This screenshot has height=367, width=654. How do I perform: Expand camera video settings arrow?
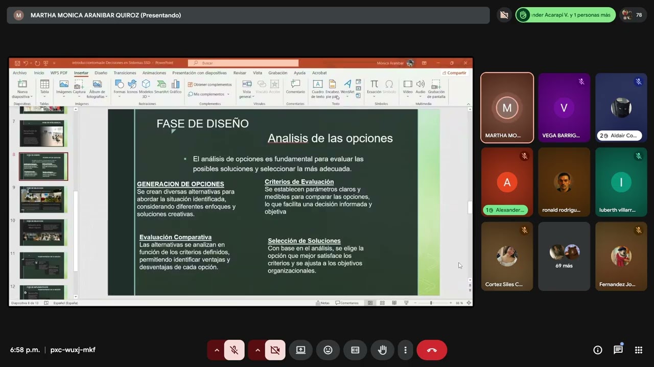pos(257,350)
